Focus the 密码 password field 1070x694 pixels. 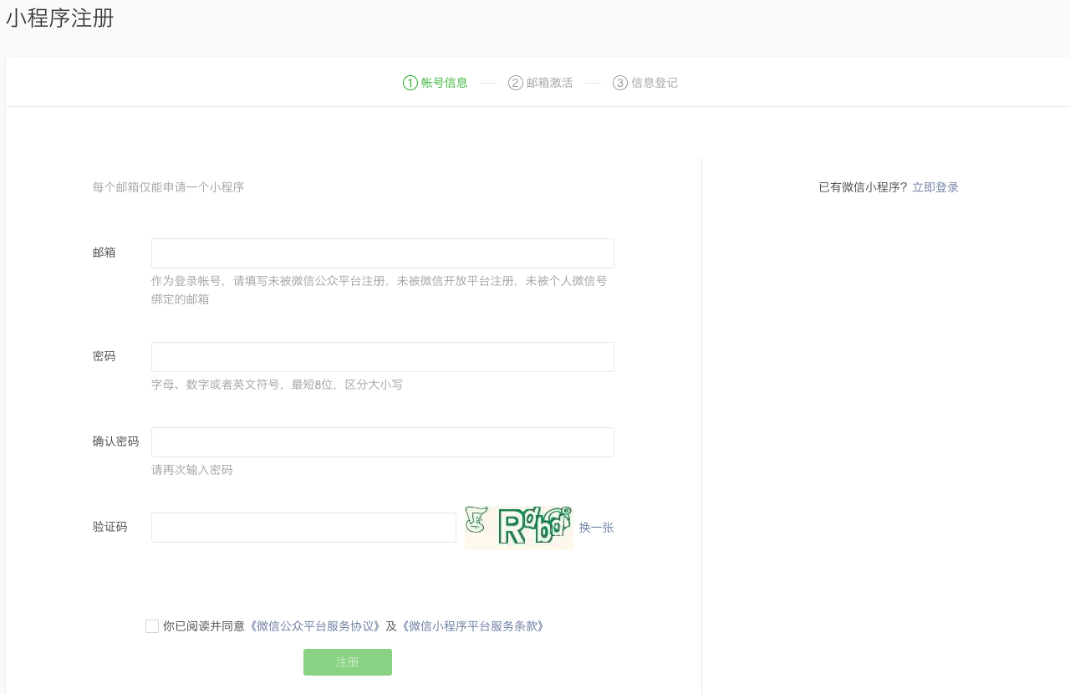click(x=383, y=357)
